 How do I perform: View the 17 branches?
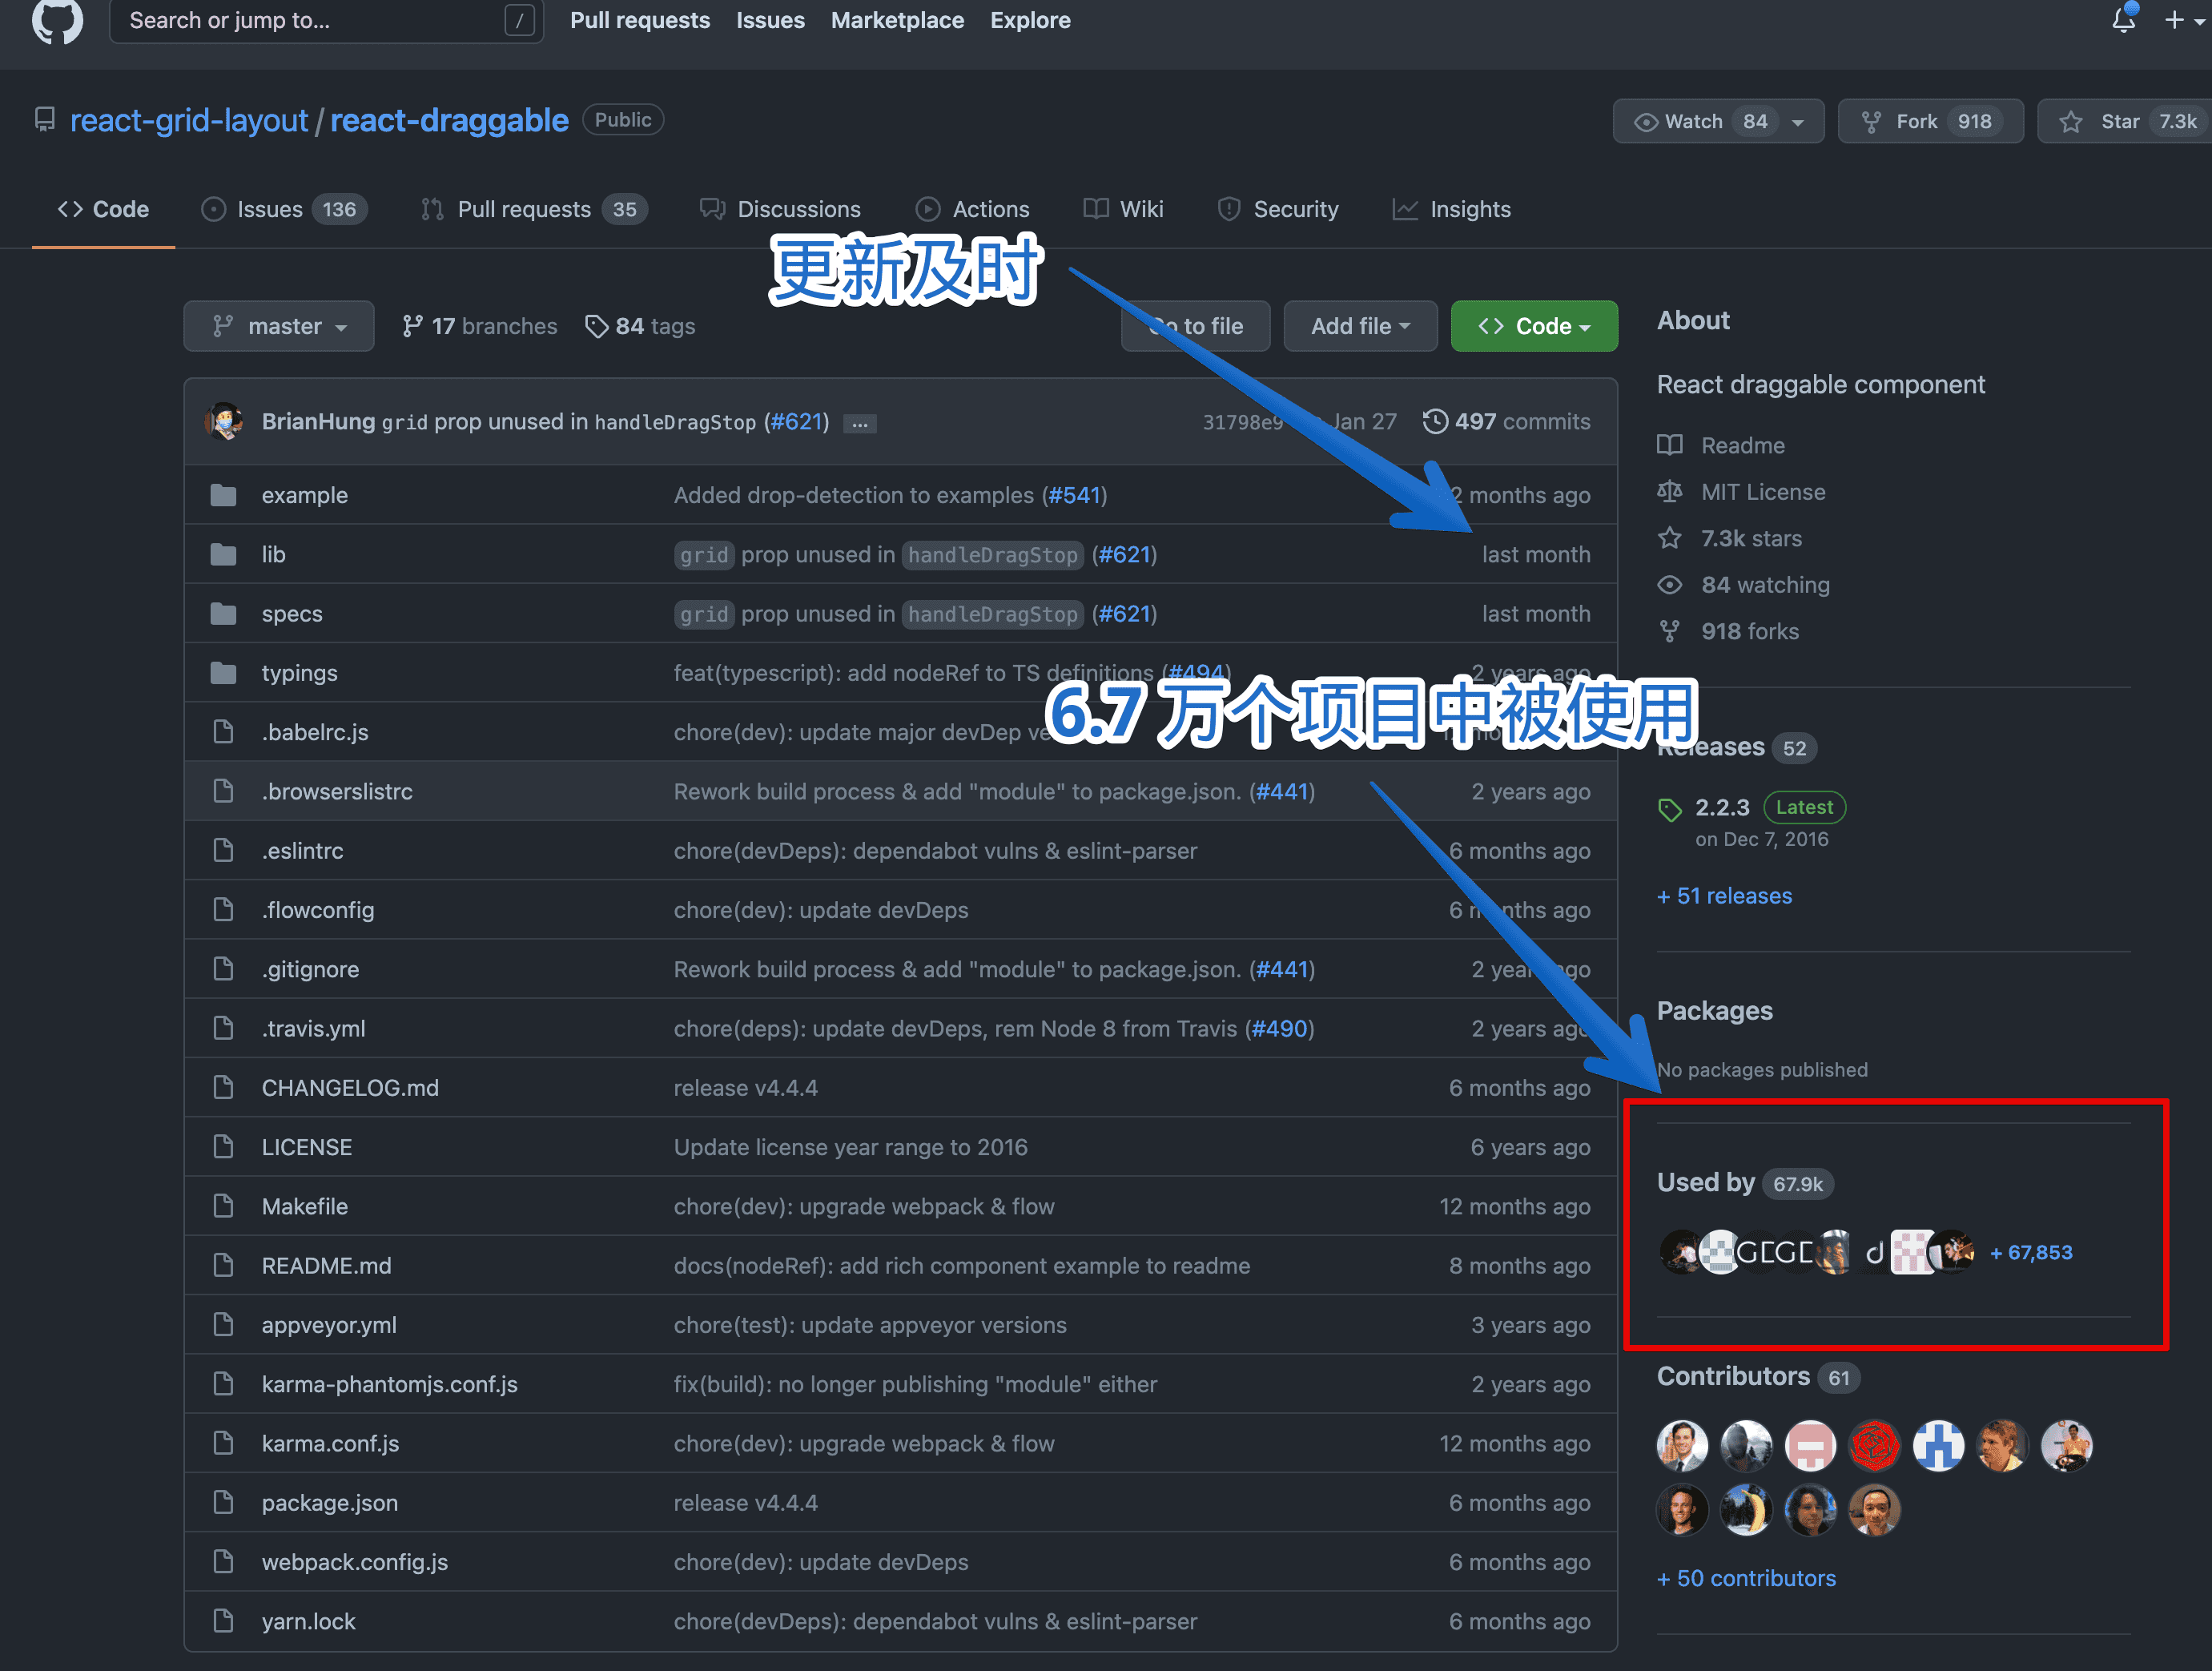[x=479, y=326]
